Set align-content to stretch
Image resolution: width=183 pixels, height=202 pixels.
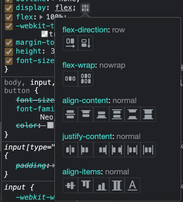148,114
